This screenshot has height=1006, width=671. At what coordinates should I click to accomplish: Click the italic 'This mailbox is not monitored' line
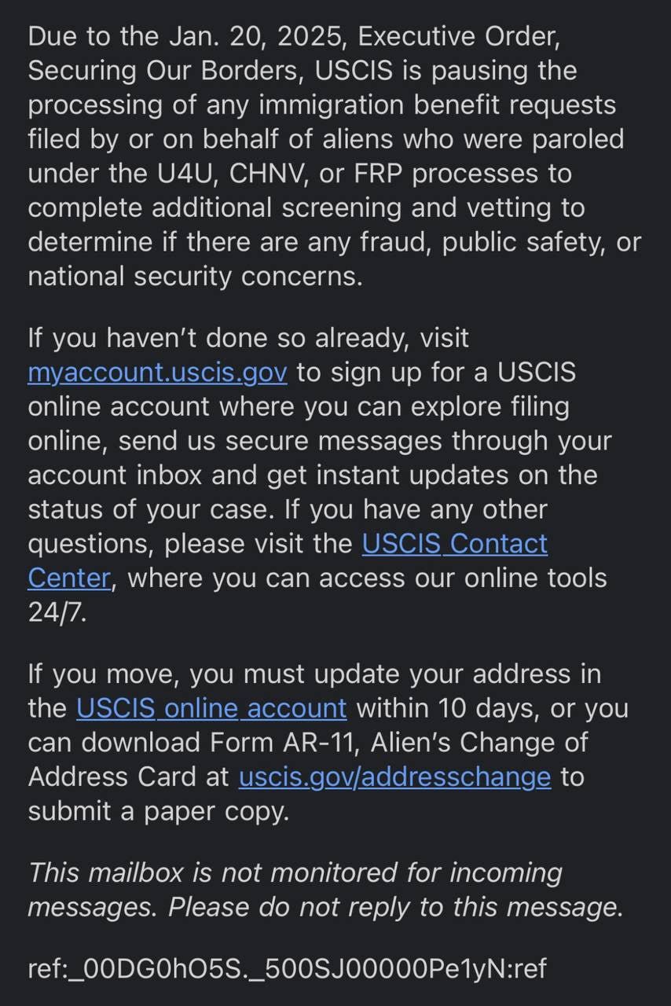pyautogui.click(x=295, y=873)
